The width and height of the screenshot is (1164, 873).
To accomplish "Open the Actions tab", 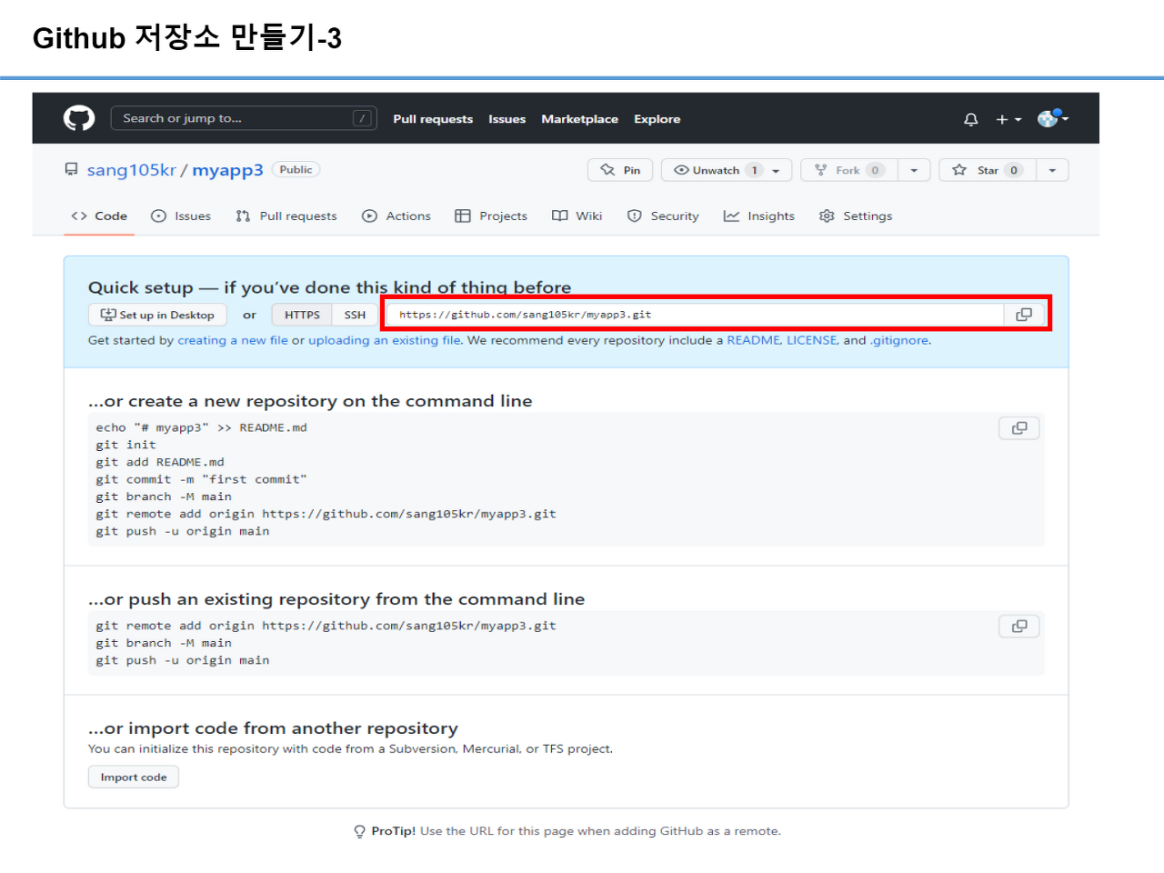I will (x=396, y=216).
